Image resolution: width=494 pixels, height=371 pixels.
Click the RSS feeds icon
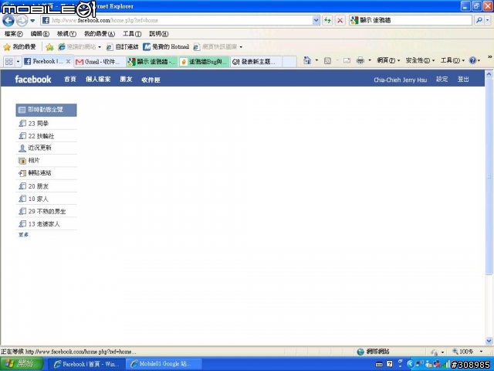327,60
